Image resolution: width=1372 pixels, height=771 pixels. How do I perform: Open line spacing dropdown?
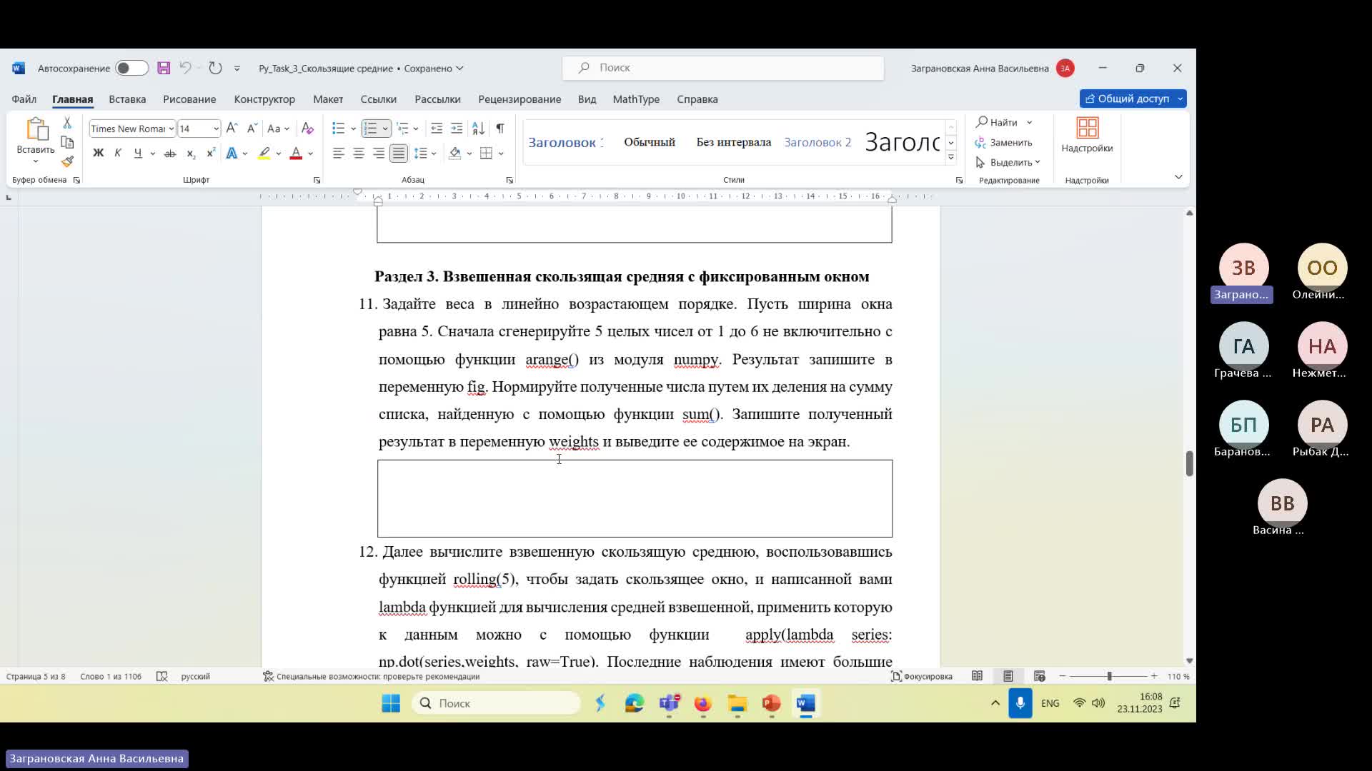(434, 153)
